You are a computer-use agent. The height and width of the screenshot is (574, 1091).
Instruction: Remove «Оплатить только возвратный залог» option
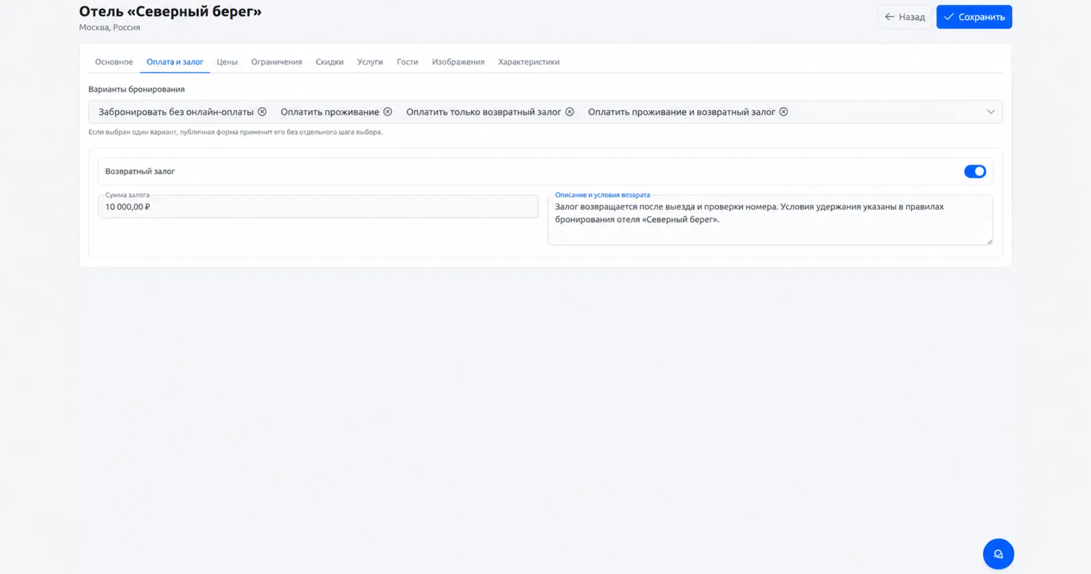click(x=570, y=112)
